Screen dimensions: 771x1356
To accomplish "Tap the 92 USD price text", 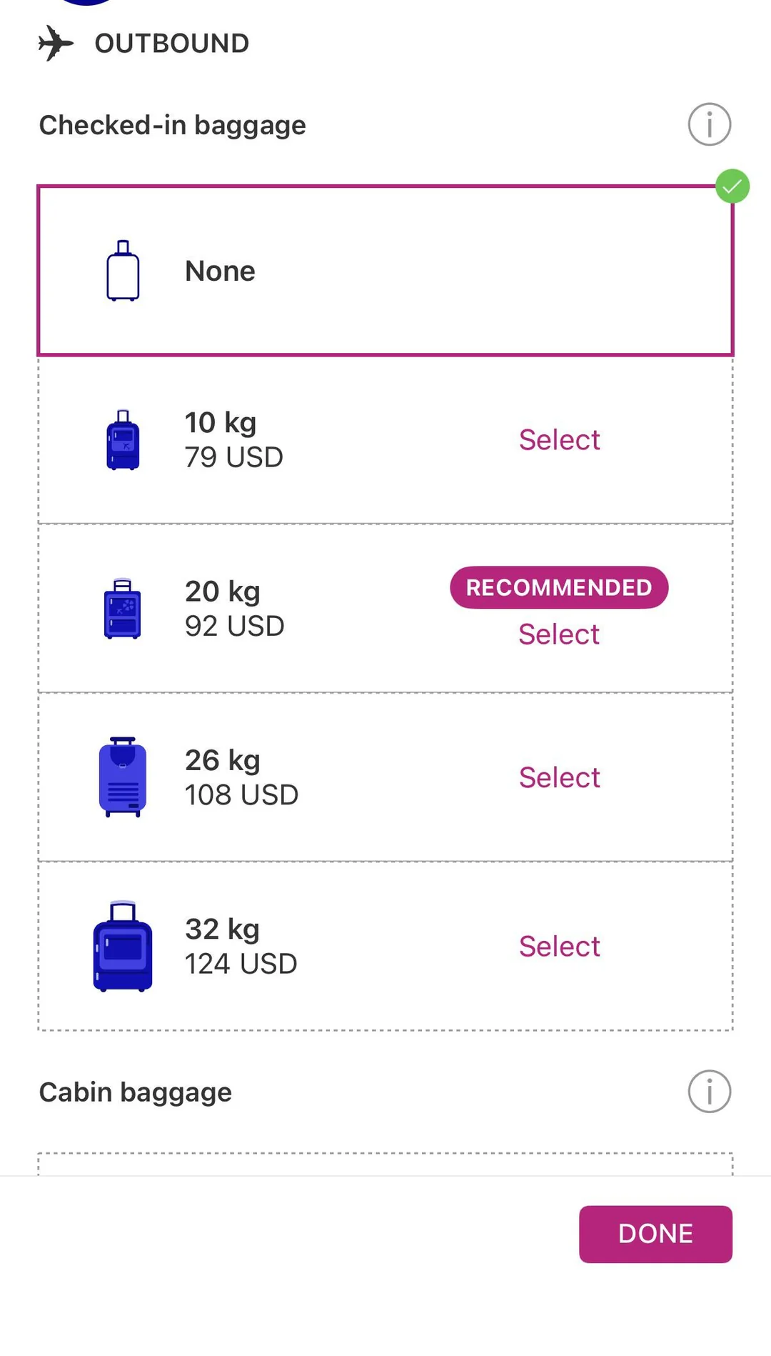I will pyautogui.click(x=234, y=627).
